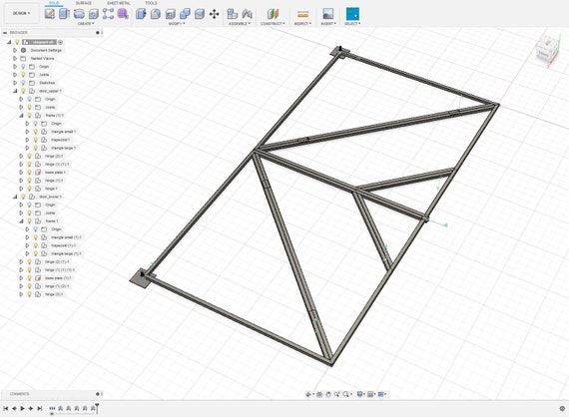Viewport: 569px width, 417px height.
Task: Click the Insert image icon
Action: [x=328, y=14]
